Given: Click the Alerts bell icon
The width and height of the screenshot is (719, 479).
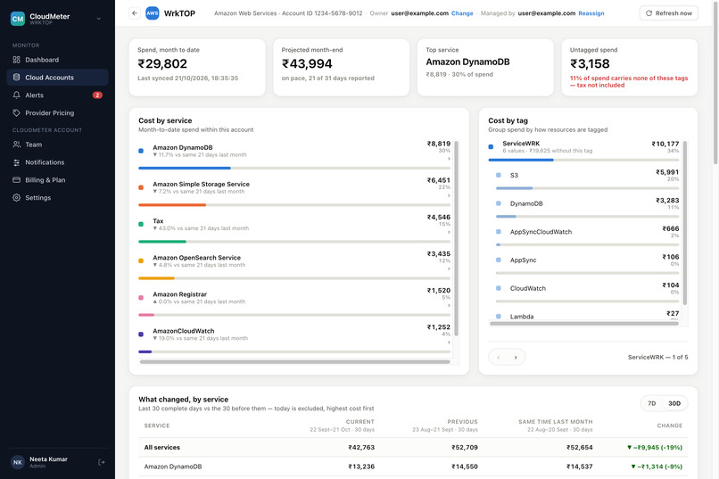Looking at the screenshot, I should (x=17, y=95).
